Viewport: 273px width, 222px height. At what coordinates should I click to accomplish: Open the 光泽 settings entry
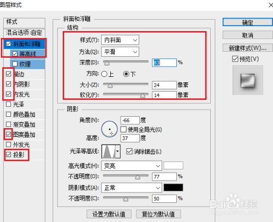click(x=19, y=104)
